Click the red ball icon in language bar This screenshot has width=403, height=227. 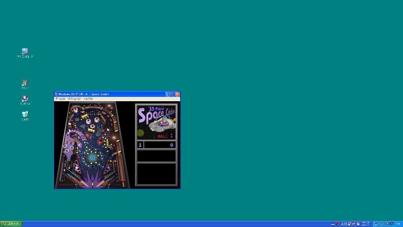click(337, 224)
